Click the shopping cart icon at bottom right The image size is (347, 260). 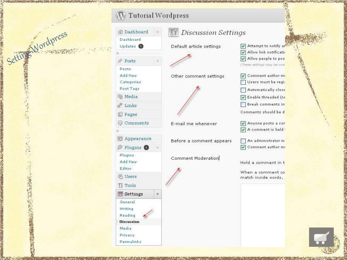321,237
